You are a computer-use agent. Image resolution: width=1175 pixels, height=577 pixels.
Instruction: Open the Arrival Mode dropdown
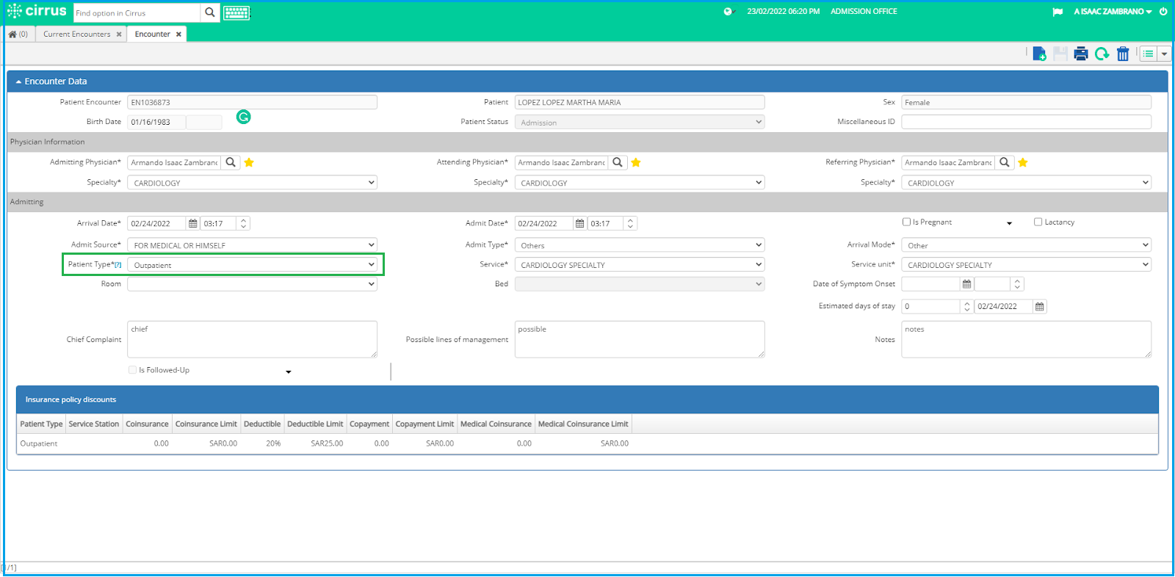(1026, 244)
